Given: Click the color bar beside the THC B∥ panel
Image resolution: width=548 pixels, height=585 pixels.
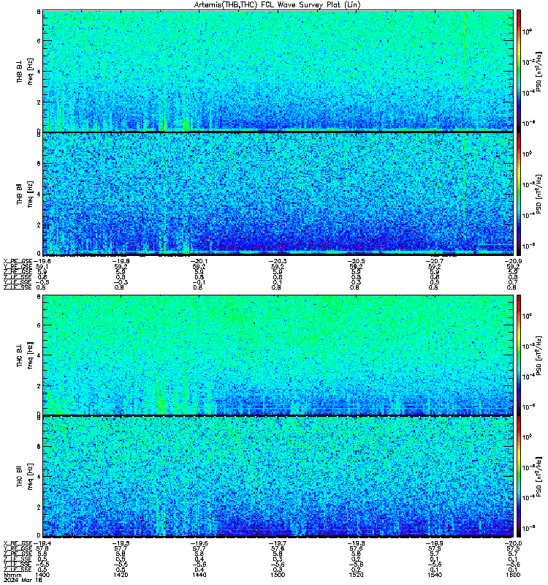Looking at the screenshot, I should [519, 477].
